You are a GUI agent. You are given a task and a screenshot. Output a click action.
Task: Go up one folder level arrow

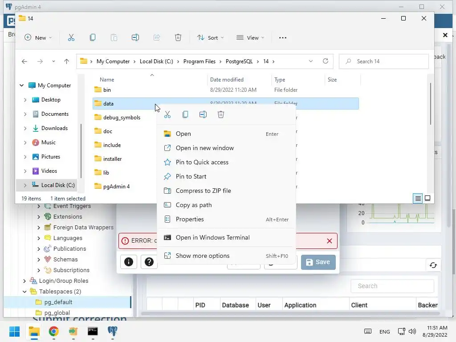tap(67, 61)
